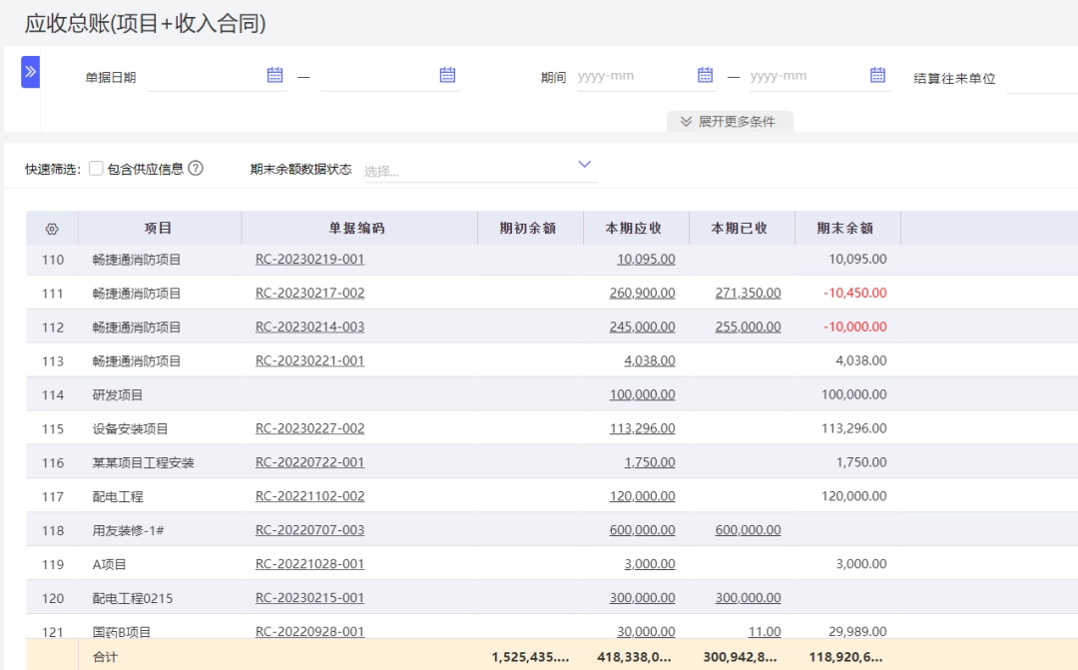This screenshot has height=670, width=1078.
Task: Click the 结算往来单位 input field
Action: [1041, 79]
